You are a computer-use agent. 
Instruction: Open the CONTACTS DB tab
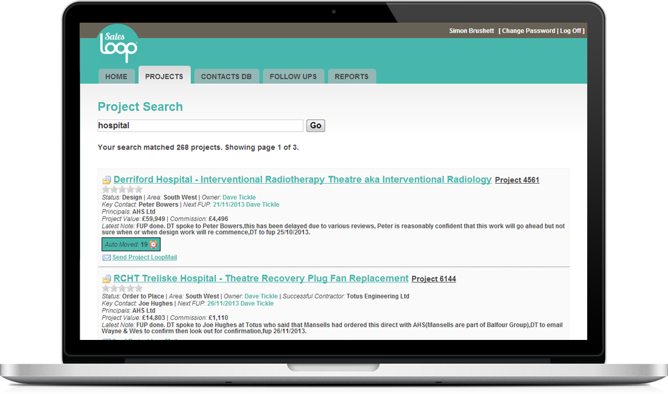[226, 76]
